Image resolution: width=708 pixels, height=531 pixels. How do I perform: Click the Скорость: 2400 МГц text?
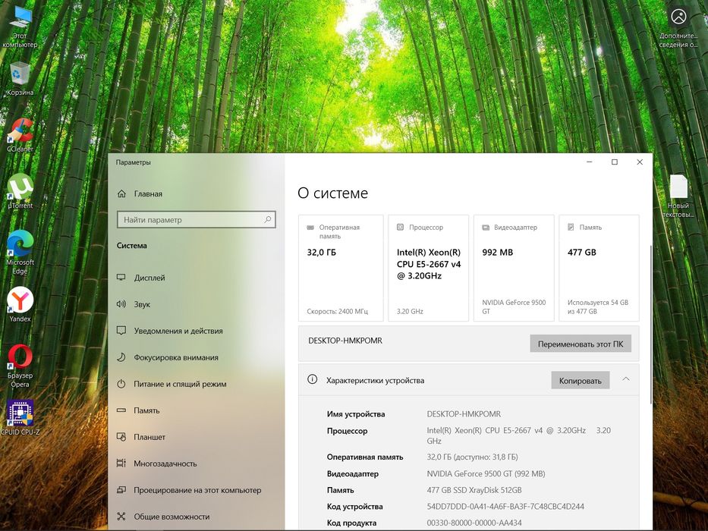click(337, 312)
